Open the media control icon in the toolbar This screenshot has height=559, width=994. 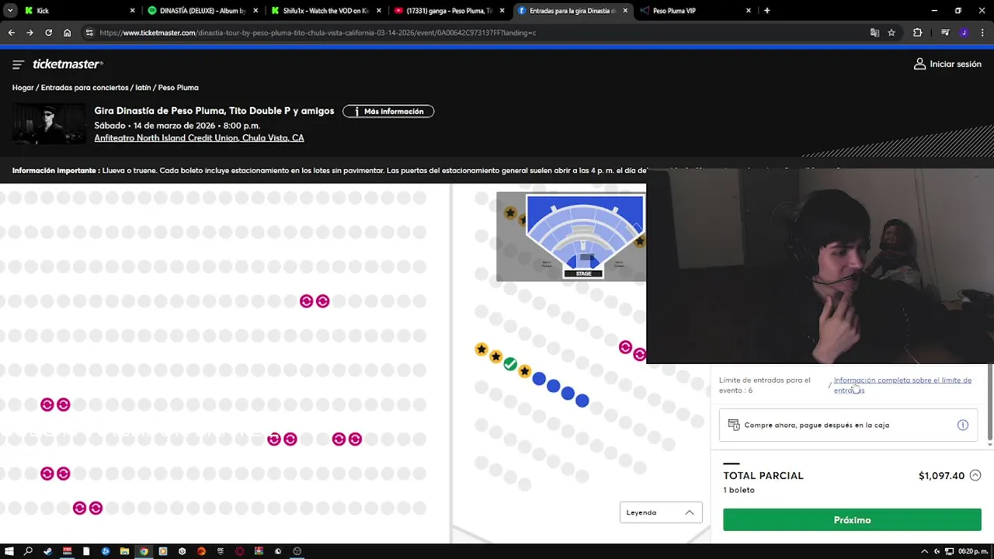pos(945,33)
